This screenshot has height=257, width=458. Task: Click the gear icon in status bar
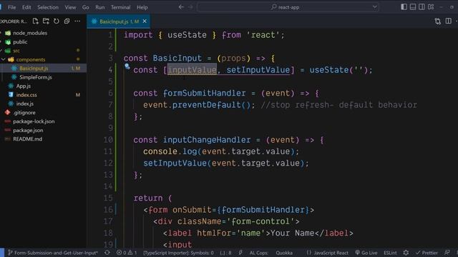coord(406,253)
